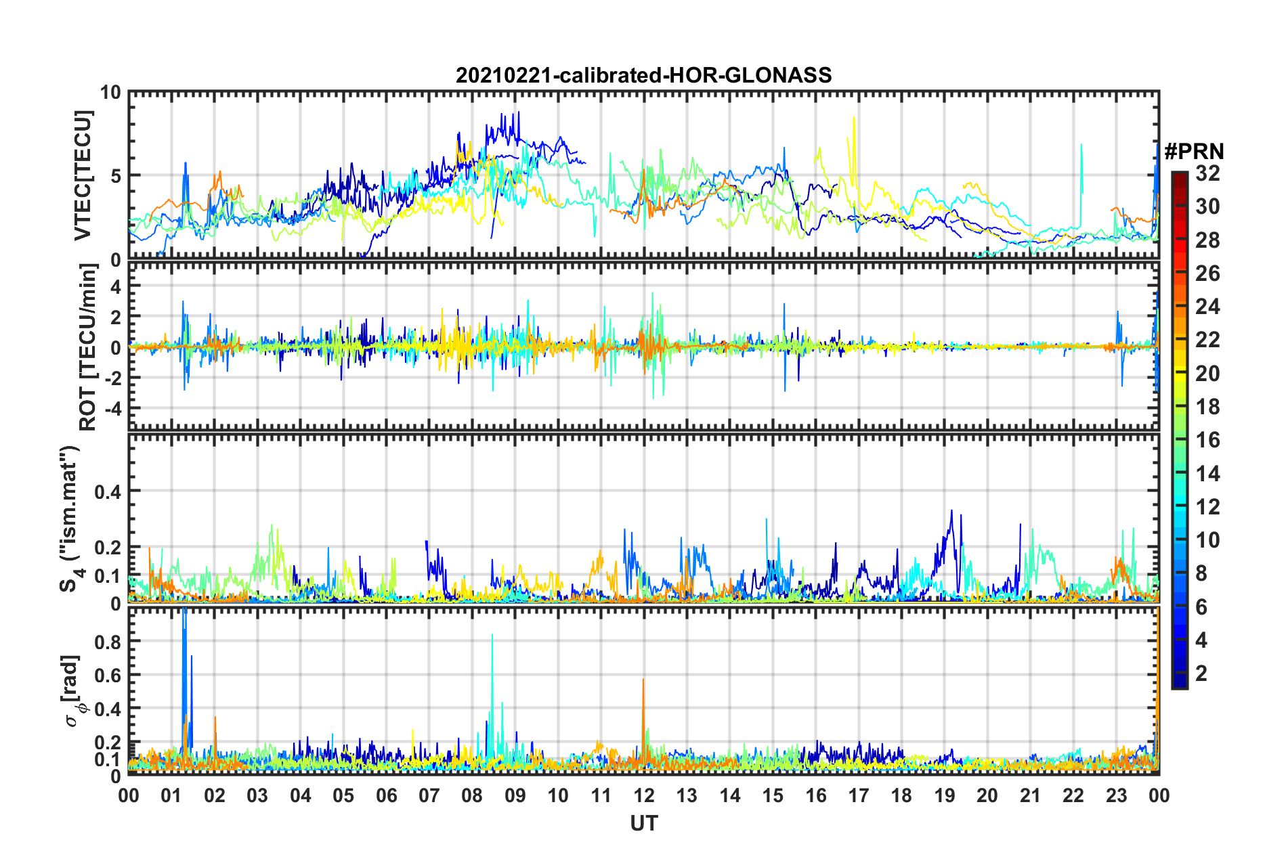Click PRN colorbar value "8"
The width and height of the screenshot is (1288, 861).
tap(1201, 573)
